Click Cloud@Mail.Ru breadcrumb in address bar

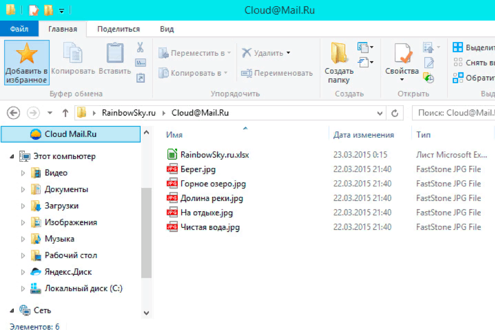tap(200, 113)
